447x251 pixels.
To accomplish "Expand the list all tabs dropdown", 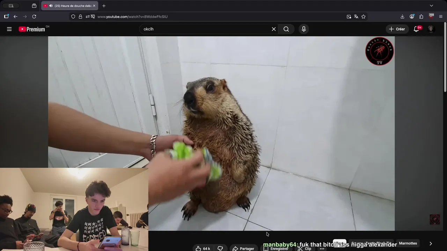I will (x=431, y=6).
